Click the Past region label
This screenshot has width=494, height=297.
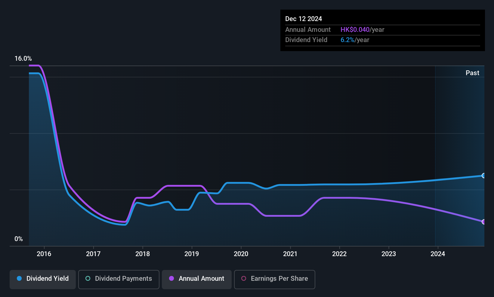click(472, 73)
